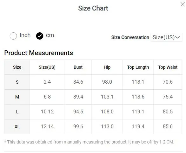This screenshot has width=186, height=153.
Task: Click the Size column header
Action: click(x=17, y=67)
